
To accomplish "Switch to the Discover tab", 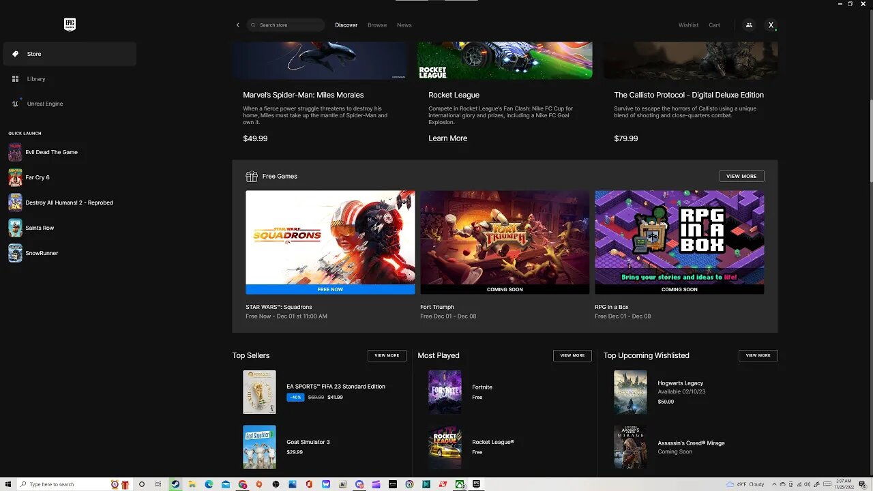I will coord(346,25).
